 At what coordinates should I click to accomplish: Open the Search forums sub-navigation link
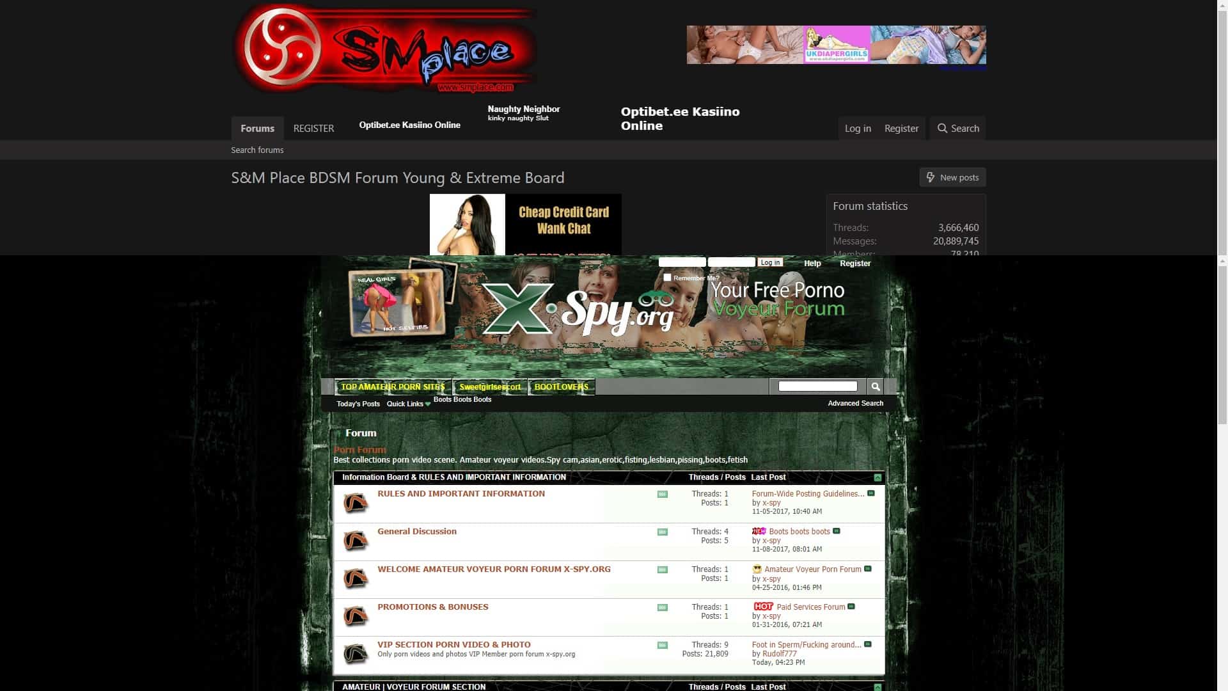(x=257, y=150)
